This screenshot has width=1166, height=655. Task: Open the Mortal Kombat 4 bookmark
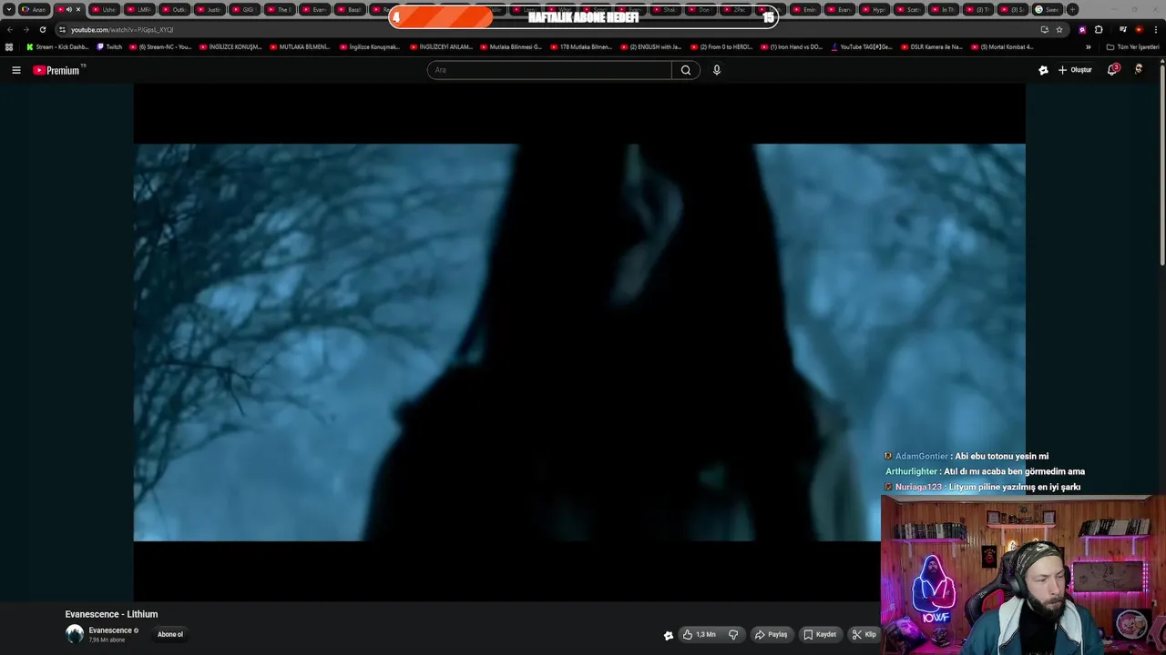(x=1002, y=46)
